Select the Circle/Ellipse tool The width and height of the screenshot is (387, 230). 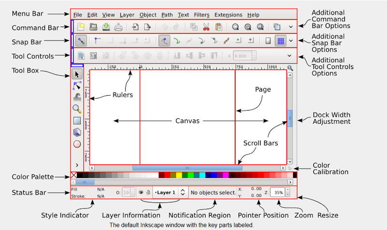(x=77, y=144)
